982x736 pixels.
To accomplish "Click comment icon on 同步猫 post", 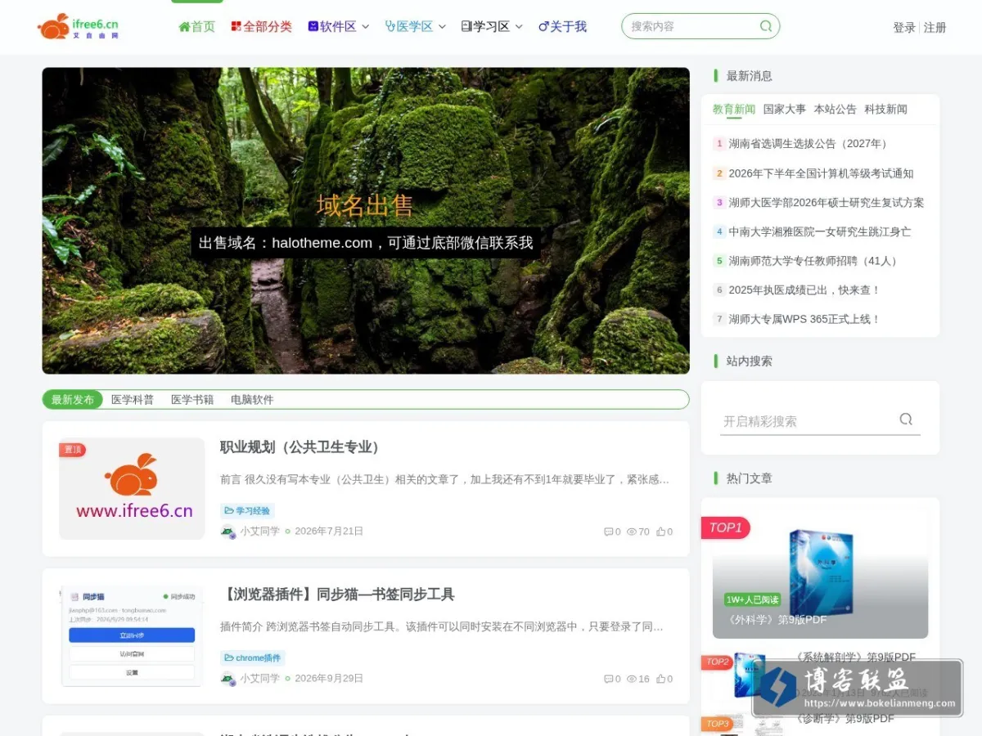I will [608, 679].
